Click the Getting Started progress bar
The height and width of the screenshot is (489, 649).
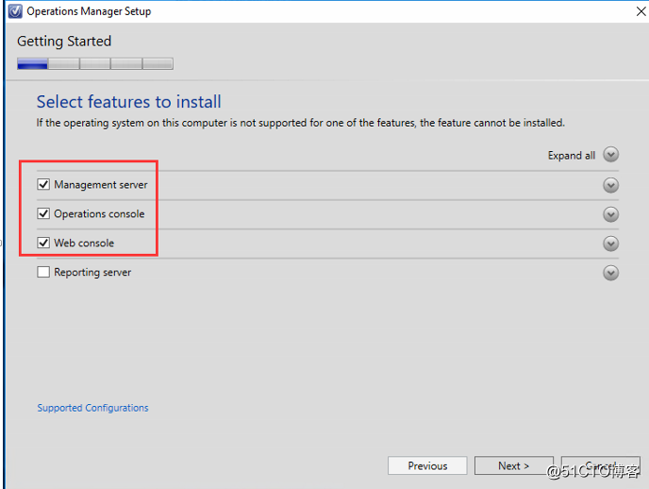[x=95, y=64]
